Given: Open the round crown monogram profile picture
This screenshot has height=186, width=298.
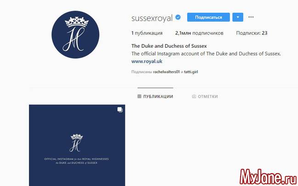Looking at the screenshot, I should coord(75,34).
